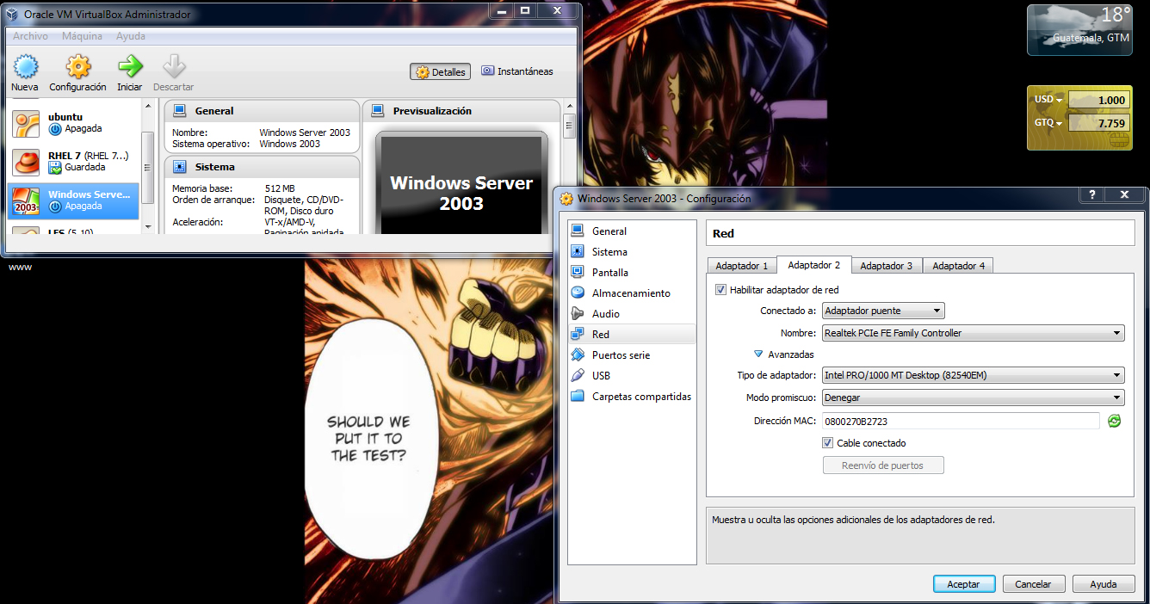Viewport: 1150px width, 604px height.
Task: Open the Pantalla settings category
Action: pyautogui.click(x=632, y=273)
